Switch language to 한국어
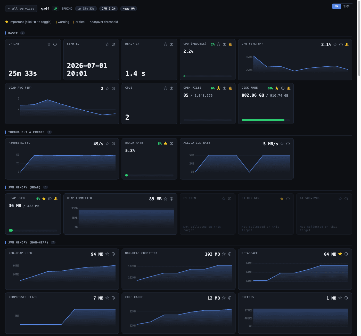Screen dimensions: 361x336 347,6
